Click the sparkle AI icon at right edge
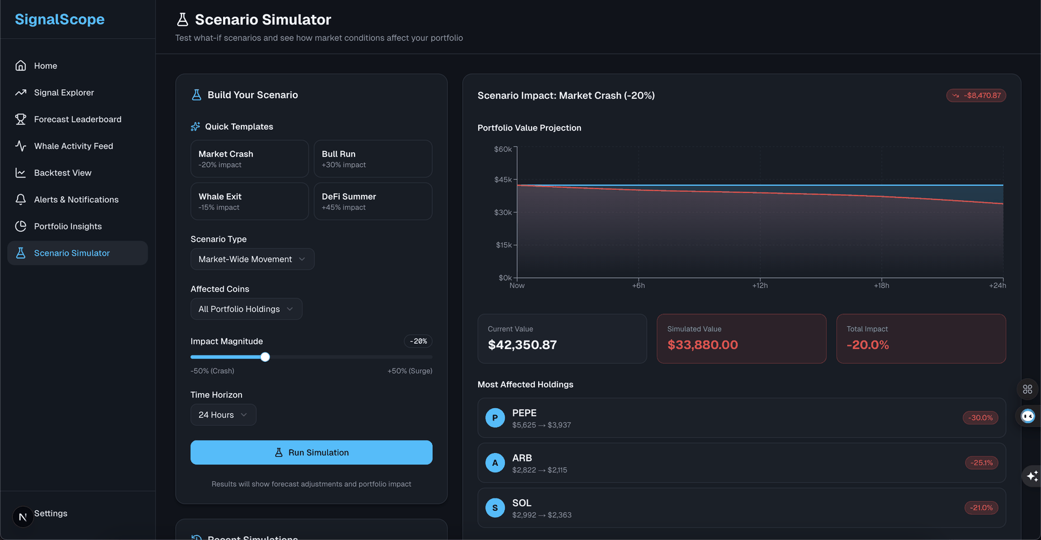The width and height of the screenshot is (1041, 540). 1032,476
